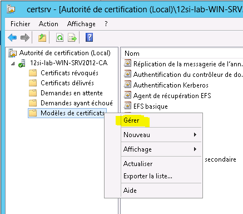Click the Forward arrow toolbar icon
The image size is (243, 214).
25,38
